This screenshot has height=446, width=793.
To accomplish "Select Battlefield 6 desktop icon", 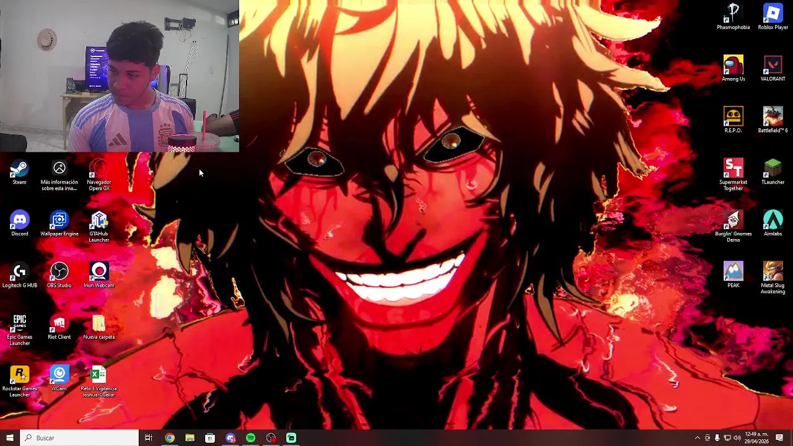I will [773, 120].
